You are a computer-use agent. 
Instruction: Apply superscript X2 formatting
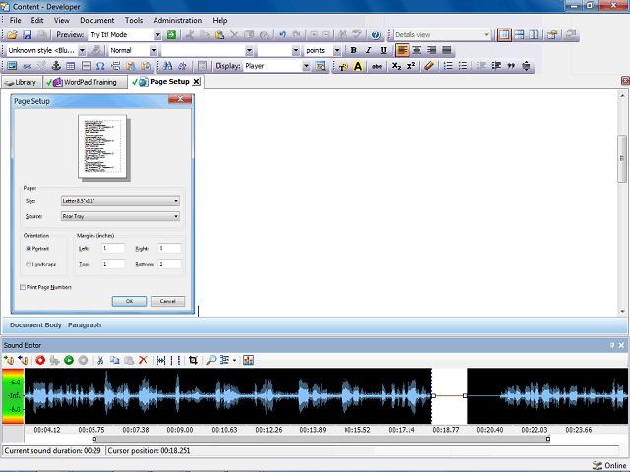(x=410, y=66)
